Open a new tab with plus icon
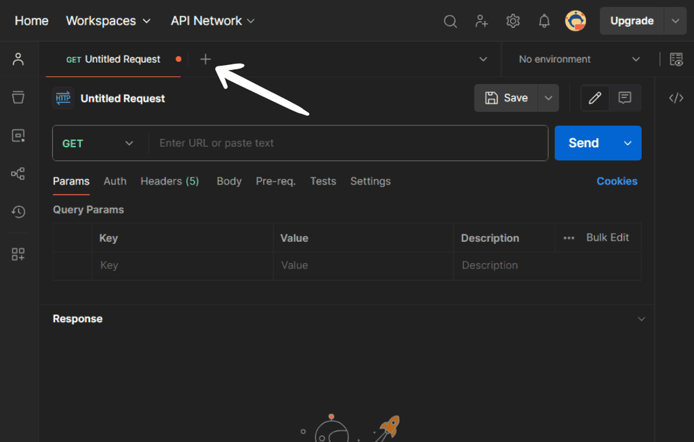 point(205,59)
